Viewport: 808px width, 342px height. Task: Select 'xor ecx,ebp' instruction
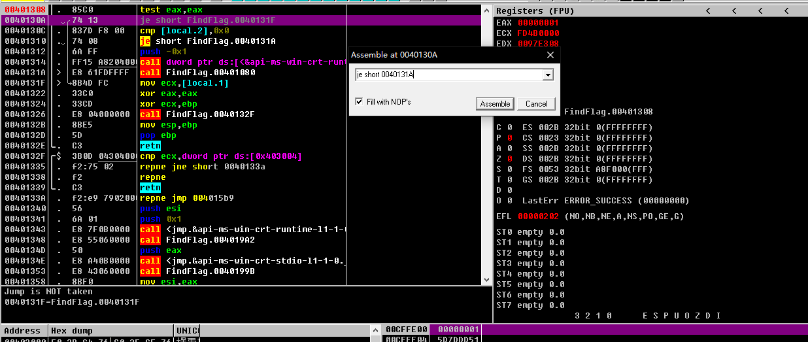coord(169,104)
